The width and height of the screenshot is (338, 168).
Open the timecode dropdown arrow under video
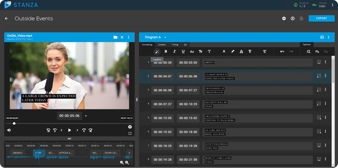[86, 116]
